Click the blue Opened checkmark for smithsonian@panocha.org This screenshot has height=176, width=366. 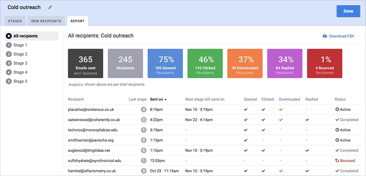245,140
